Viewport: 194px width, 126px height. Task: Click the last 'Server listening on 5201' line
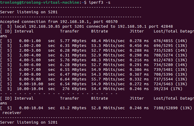coord(29,122)
